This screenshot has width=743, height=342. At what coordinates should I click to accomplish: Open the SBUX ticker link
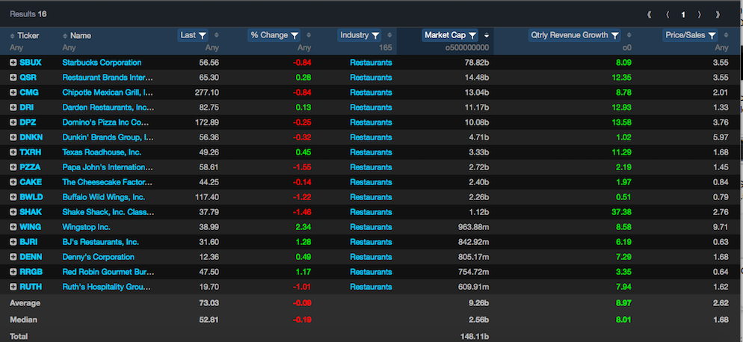coord(31,63)
